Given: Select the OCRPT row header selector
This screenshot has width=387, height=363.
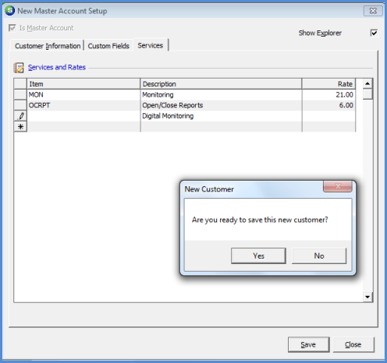Looking at the screenshot, I should (x=20, y=105).
